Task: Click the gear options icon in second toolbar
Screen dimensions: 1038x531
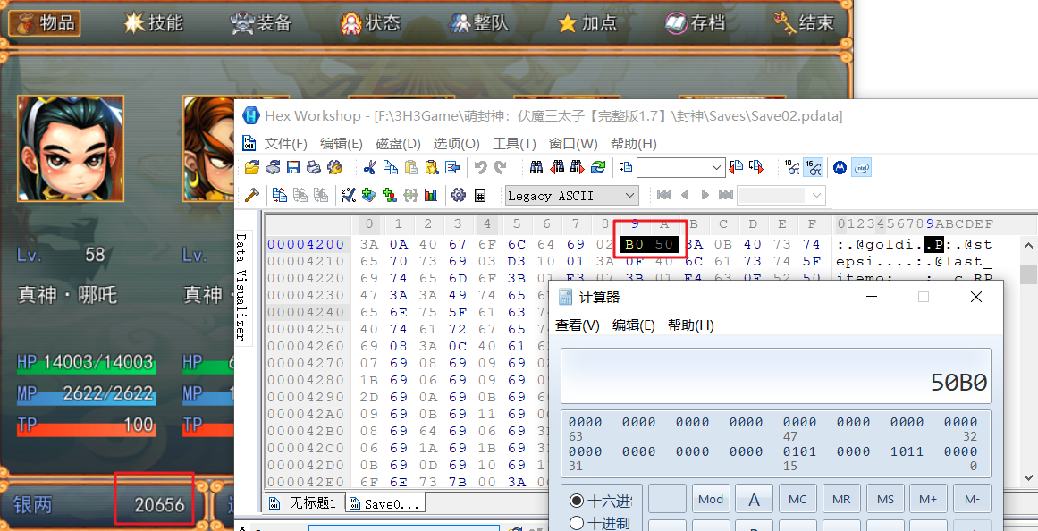Action: (x=458, y=195)
